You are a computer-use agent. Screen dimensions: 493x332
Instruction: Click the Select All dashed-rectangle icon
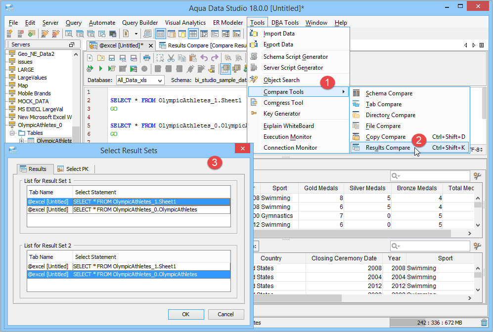coord(160,58)
